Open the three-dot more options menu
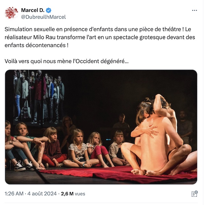 pyautogui.click(x=194, y=10)
